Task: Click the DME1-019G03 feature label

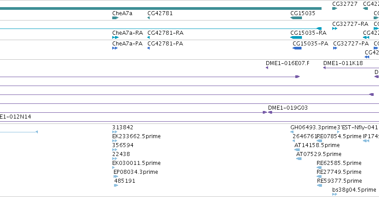Action: point(288,108)
